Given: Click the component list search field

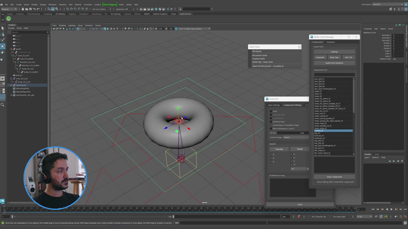Looking at the screenshot, I should point(334,74).
